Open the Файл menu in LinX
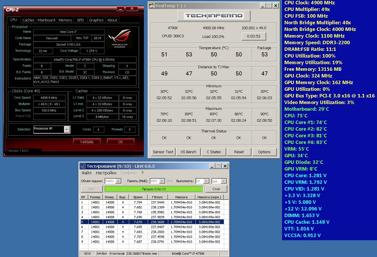 pos(86,173)
